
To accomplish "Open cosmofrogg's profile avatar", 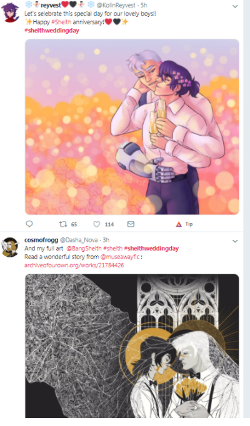I will [11, 247].
